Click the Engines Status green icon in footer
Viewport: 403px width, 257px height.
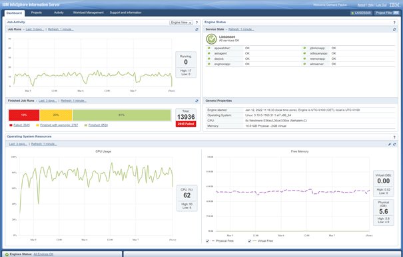(x=7, y=254)
